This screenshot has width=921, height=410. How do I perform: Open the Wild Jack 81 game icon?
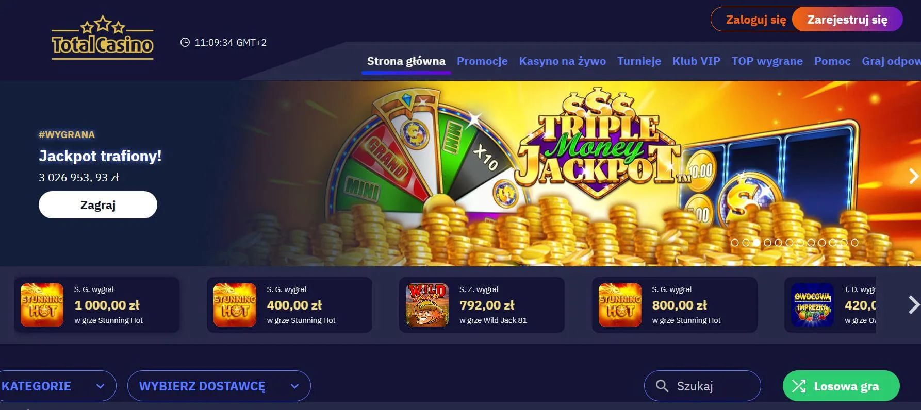(x=427, y=304)
